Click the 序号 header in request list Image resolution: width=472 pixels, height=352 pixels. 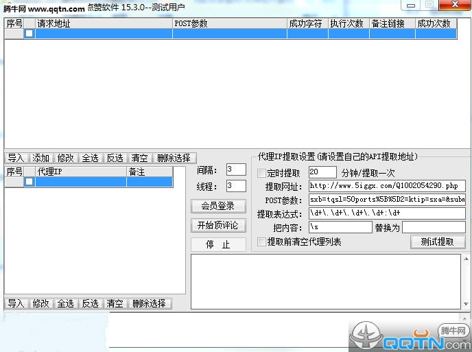(x=14, y=23)
